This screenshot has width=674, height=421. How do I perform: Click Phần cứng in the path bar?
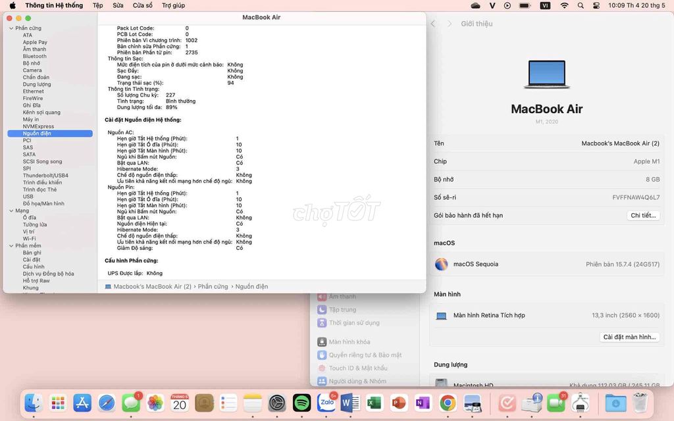(x=213, y=287)
